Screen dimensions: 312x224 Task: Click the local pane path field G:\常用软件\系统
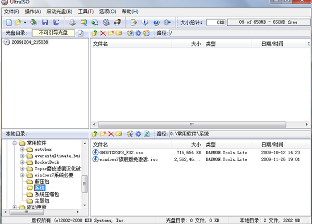(240, 134)
